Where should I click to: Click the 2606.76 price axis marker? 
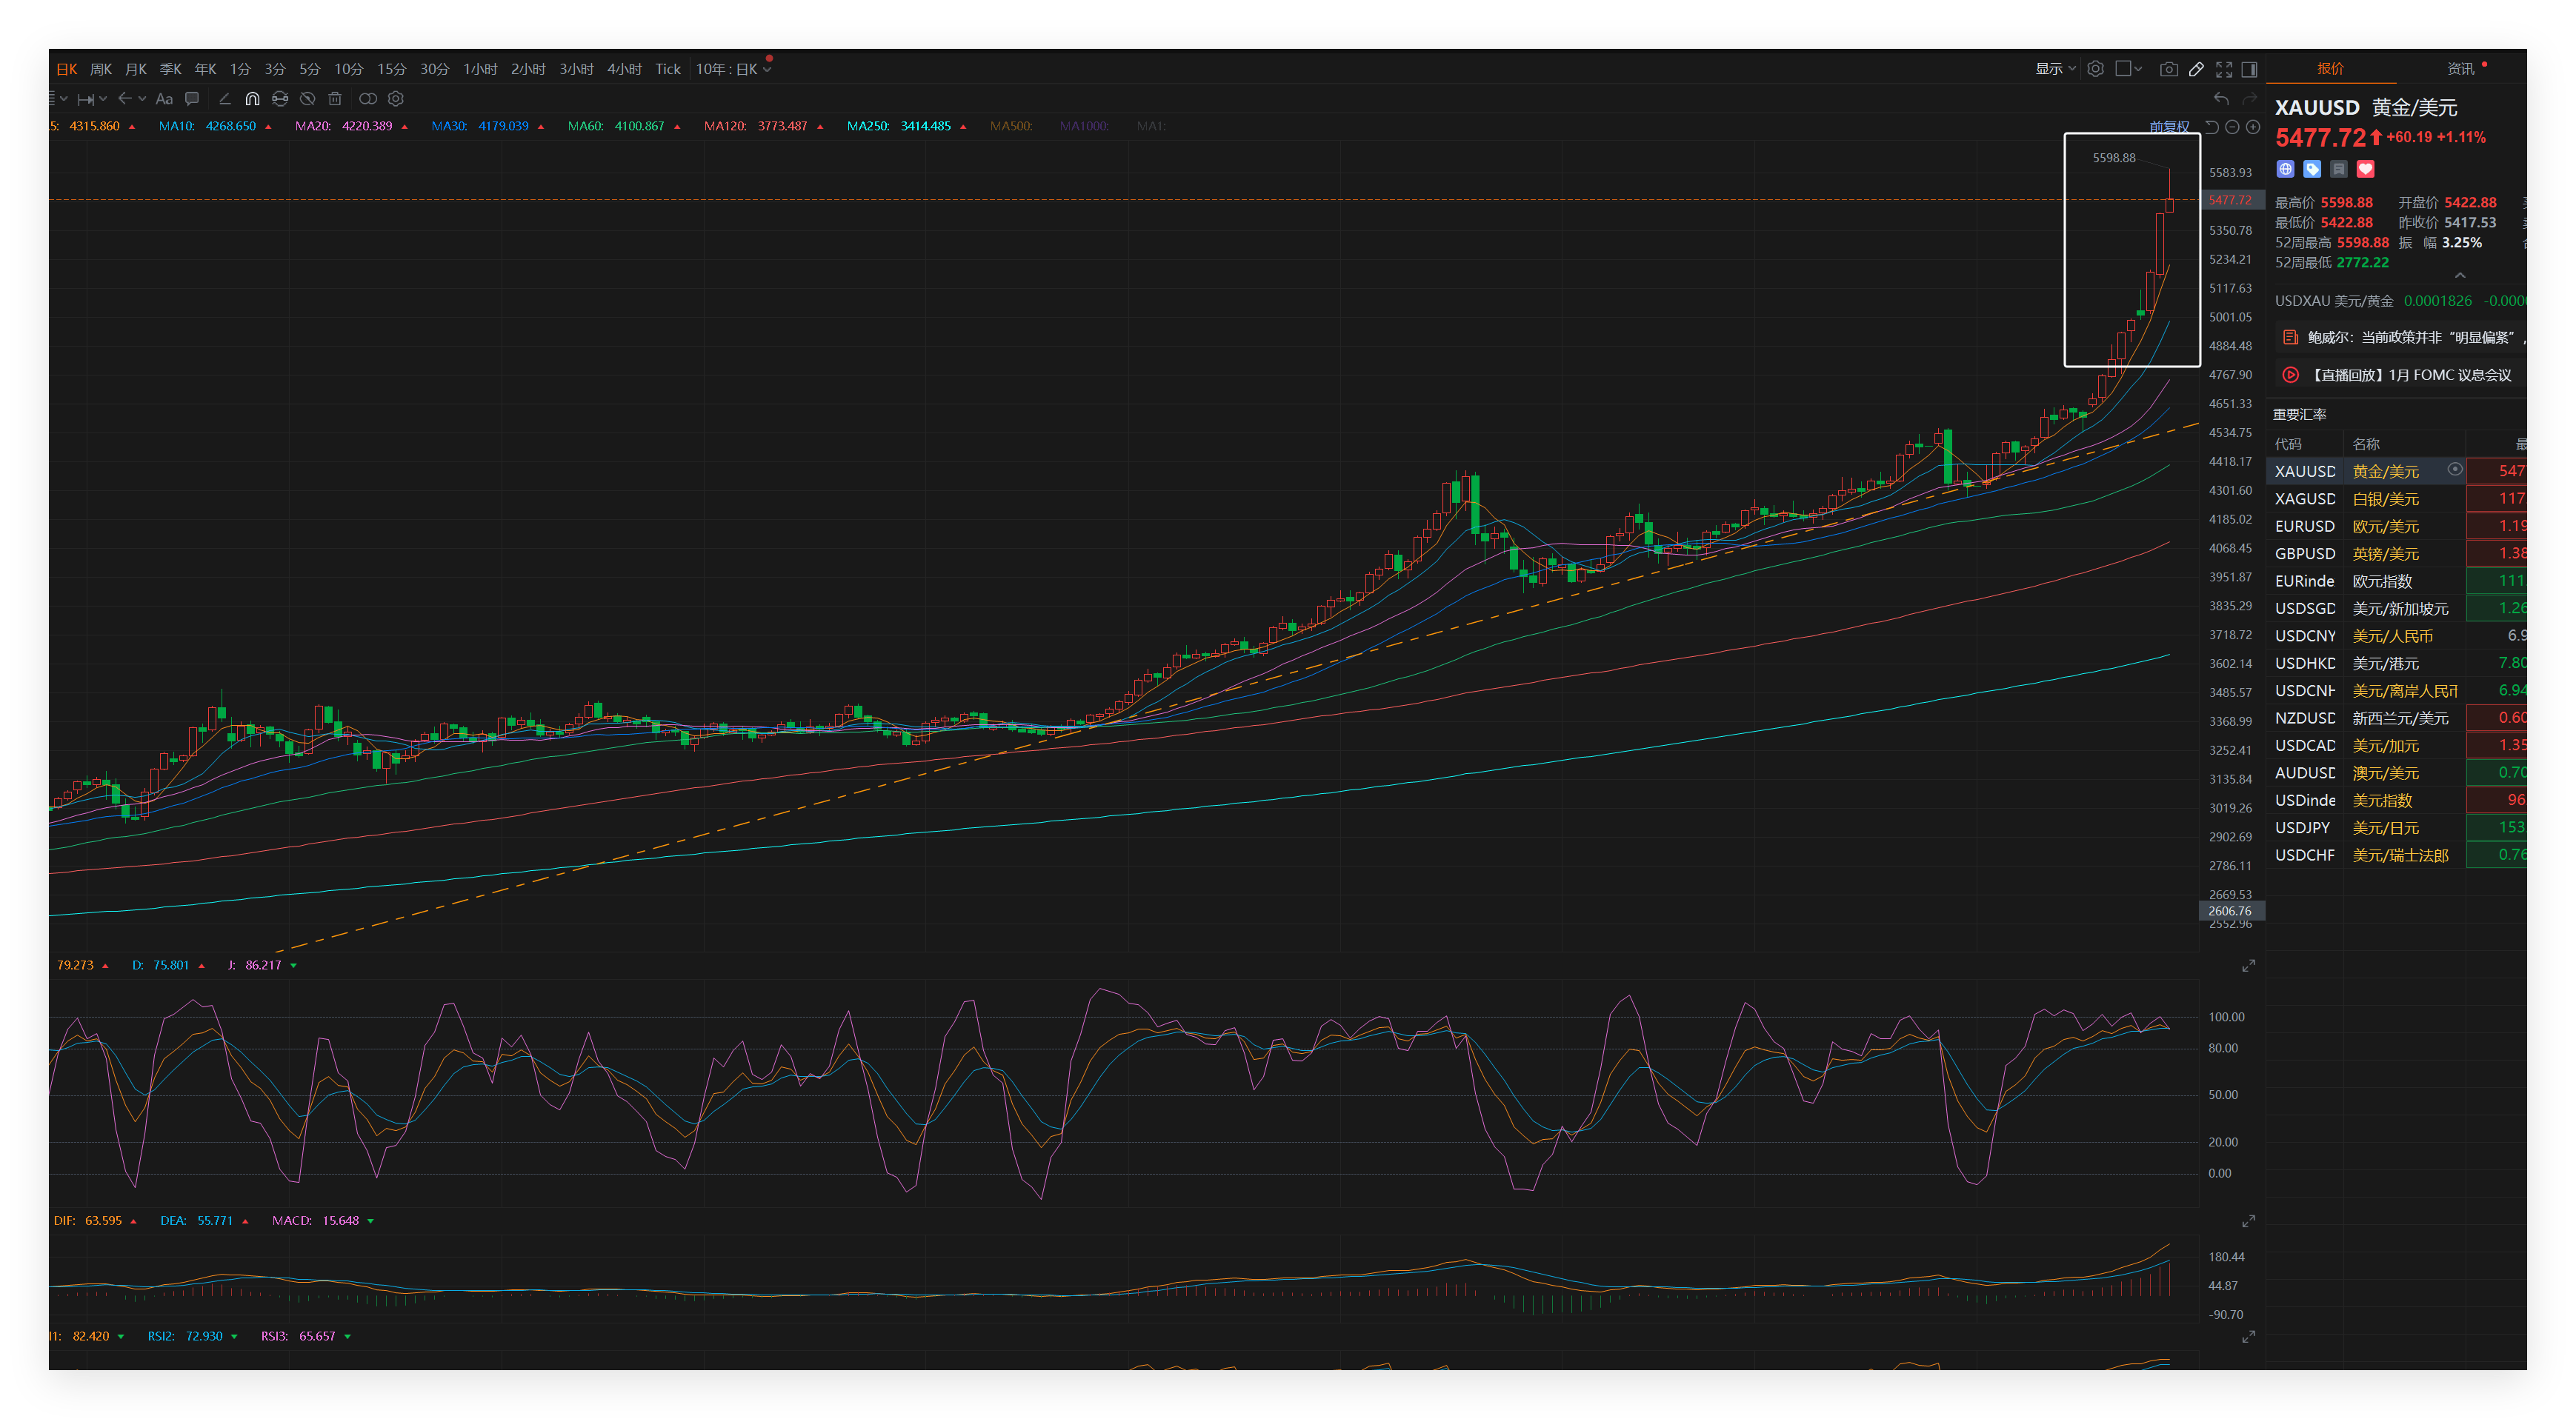[2230, 910]
